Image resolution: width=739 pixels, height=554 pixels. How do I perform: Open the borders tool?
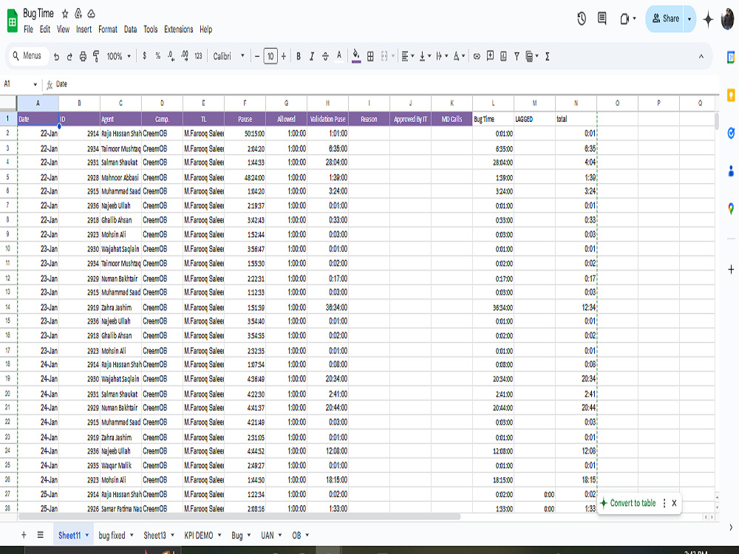coord(370,57)
